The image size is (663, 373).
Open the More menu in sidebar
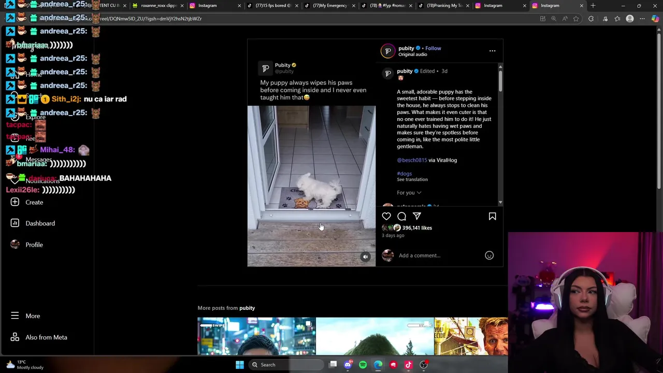coord(33,316)
